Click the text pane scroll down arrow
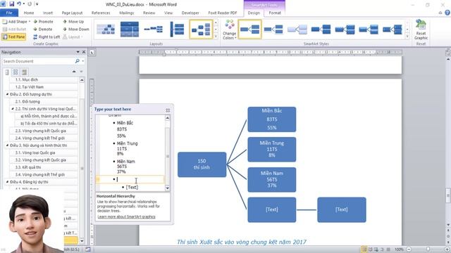 point(168,188)
